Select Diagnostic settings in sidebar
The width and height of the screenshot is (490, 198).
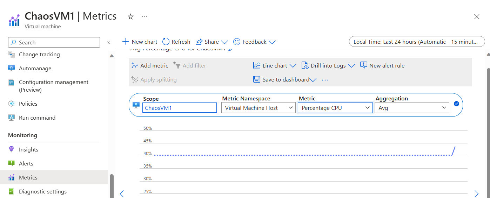(x=42, y=192)
